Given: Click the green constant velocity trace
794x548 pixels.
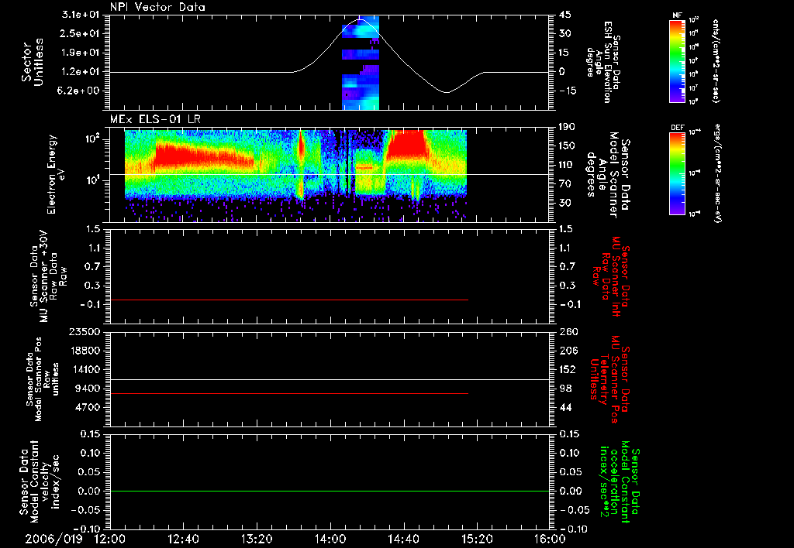Looking at the screenshot, I should tap(330, 491).
